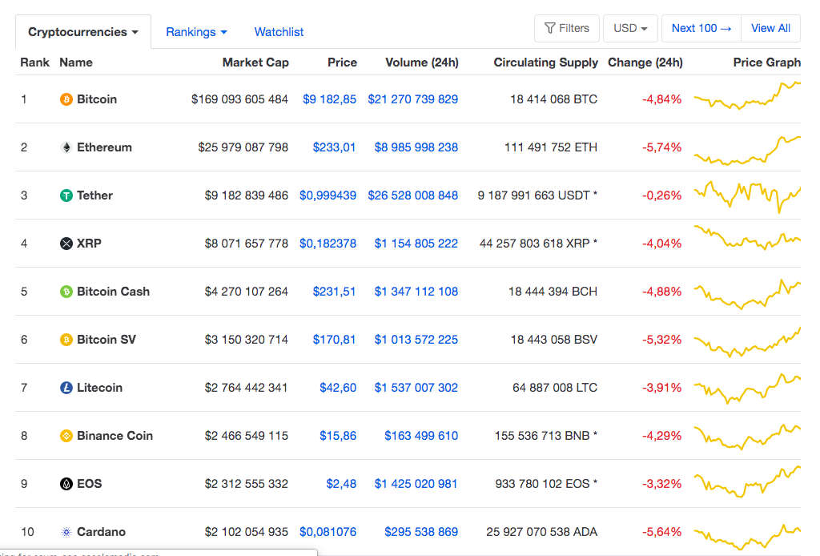
Task: Click the Ethereum diamond logo icon
Action: (66, 147)
